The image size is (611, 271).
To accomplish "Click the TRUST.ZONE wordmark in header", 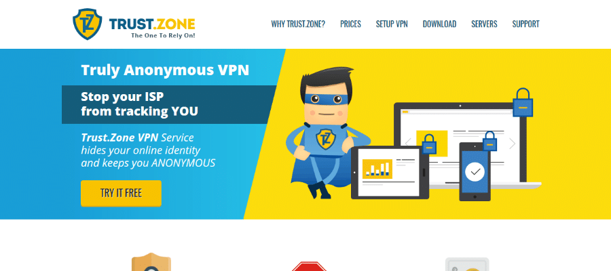I will (152, 24).
